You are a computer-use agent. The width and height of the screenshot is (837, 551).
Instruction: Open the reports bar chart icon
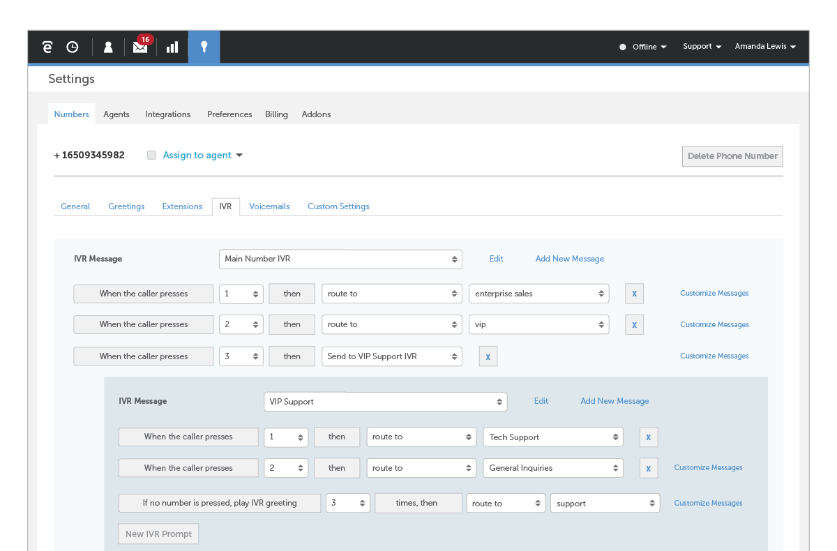tap(172, 47)
